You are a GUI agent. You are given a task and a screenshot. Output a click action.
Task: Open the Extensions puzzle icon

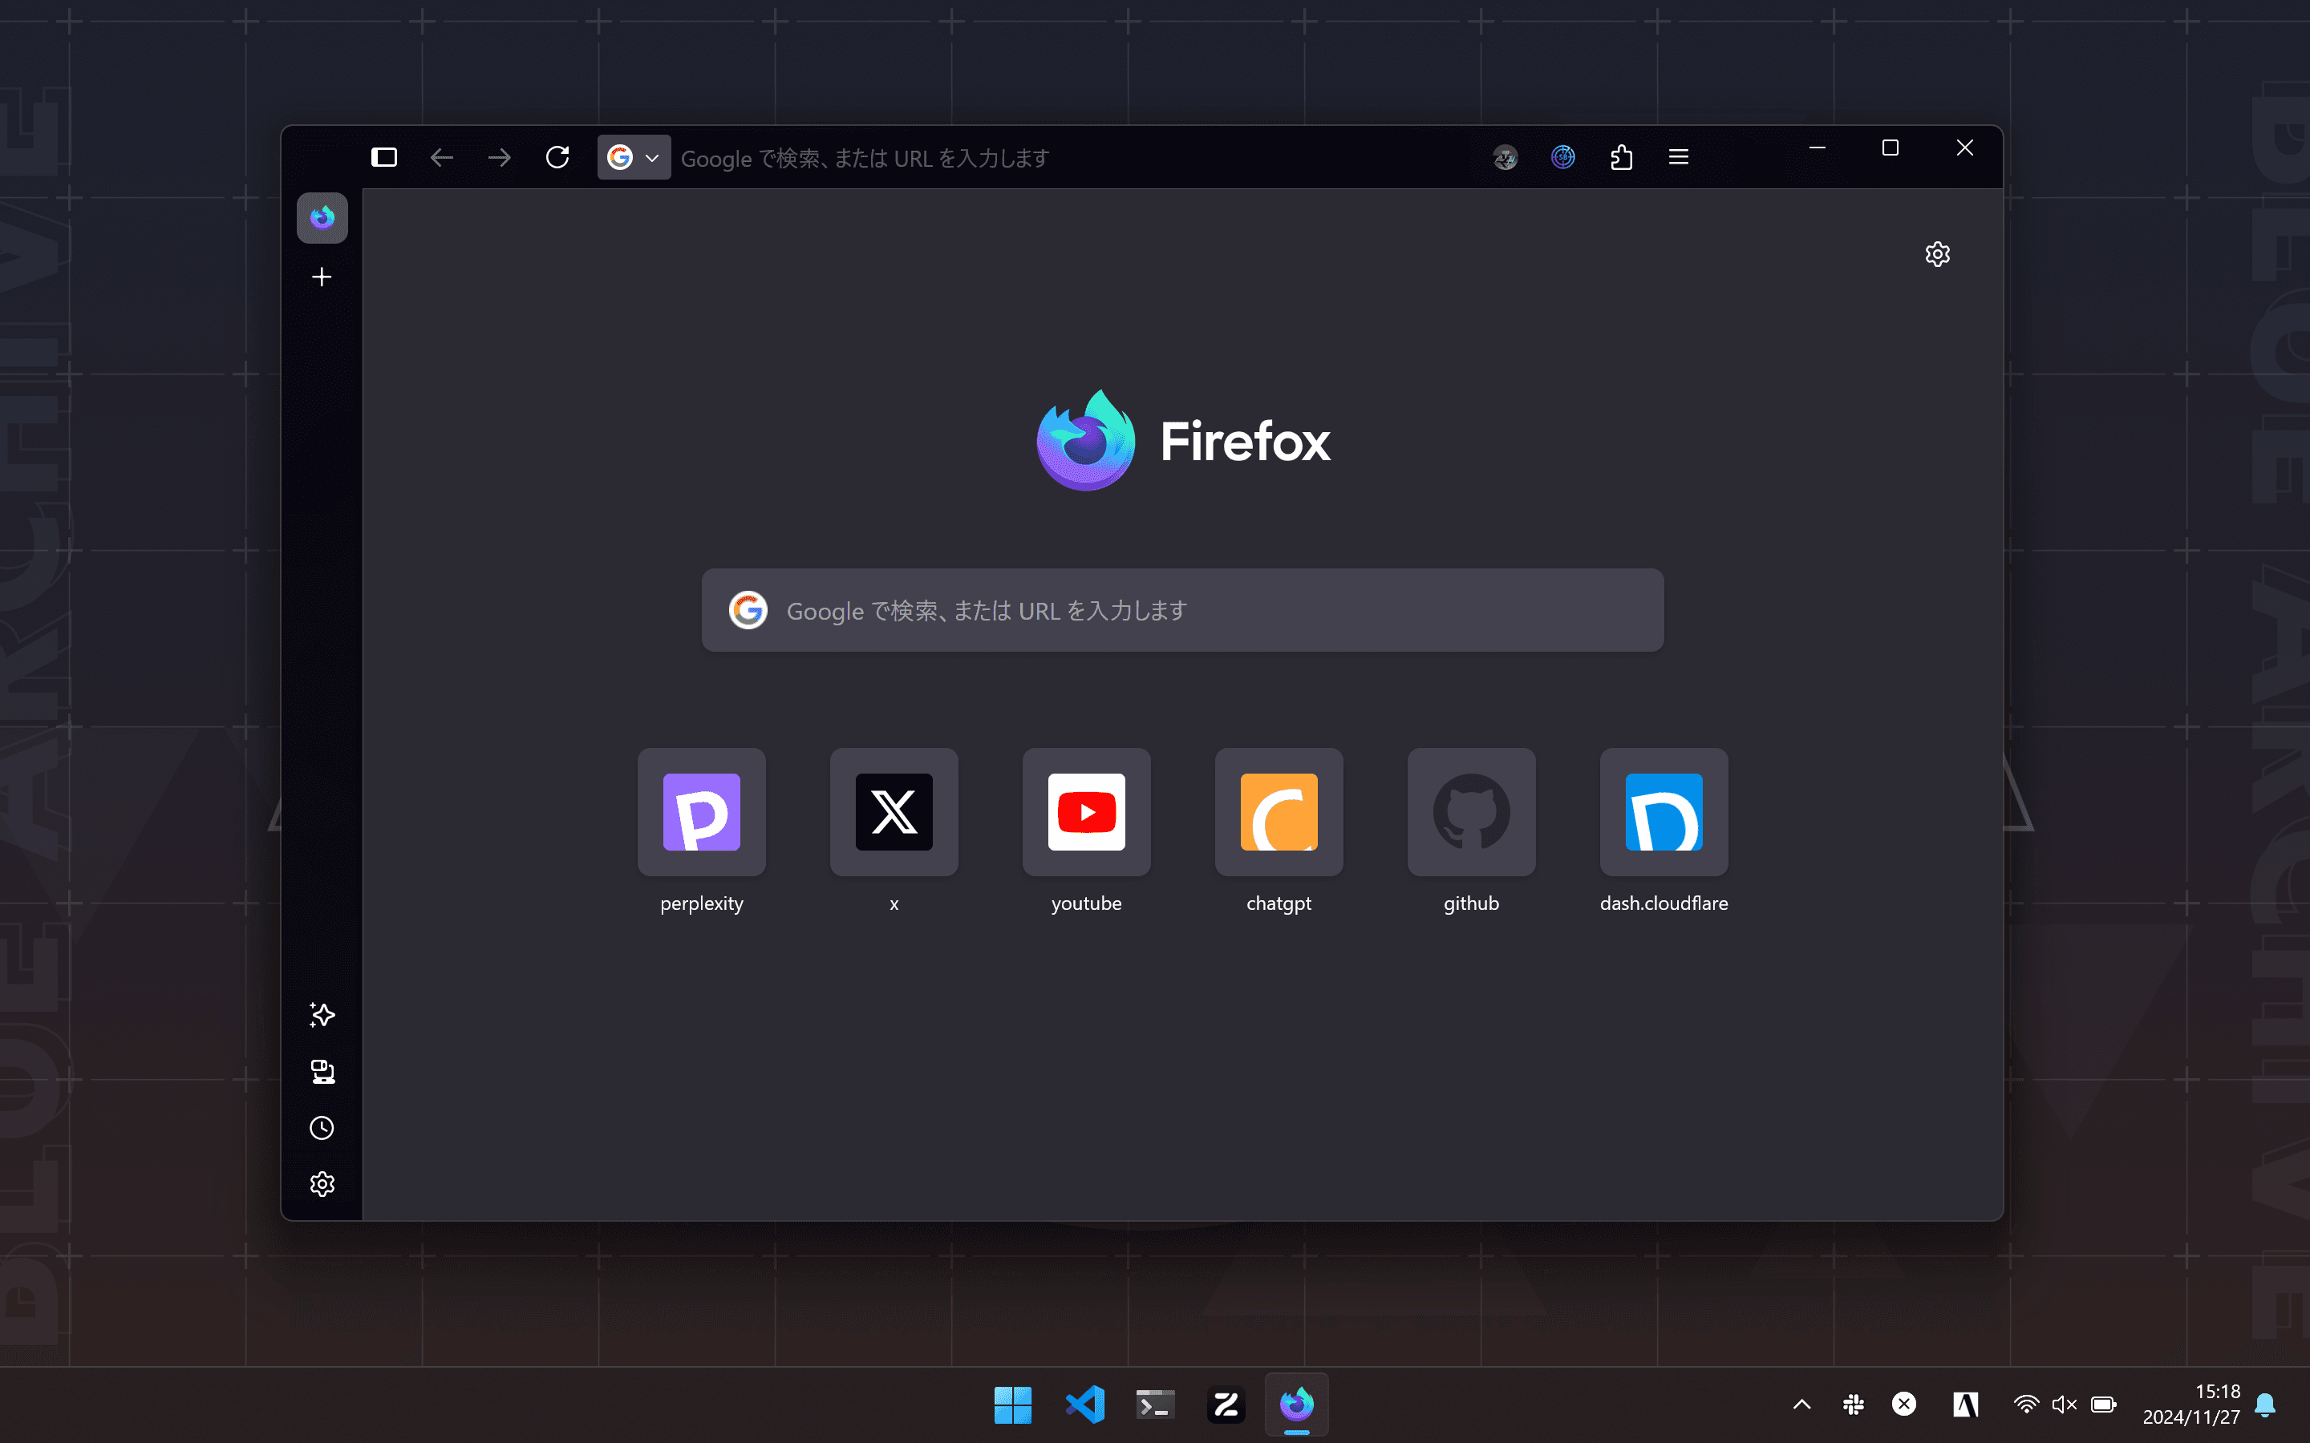click(1621, 157)
